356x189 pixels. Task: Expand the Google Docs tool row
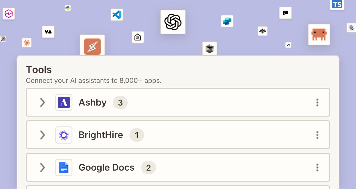(x=42, y=168)
